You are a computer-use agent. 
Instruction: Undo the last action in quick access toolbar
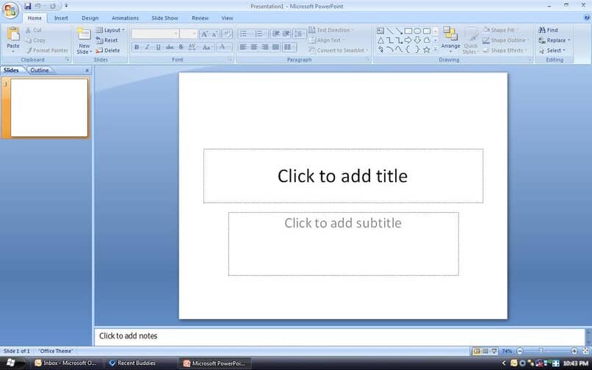[37, 6]
